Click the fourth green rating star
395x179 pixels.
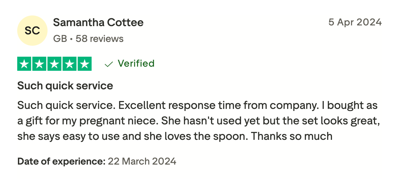tap(69, 64)
